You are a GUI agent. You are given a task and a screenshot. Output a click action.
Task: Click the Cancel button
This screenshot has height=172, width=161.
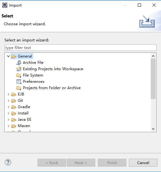tap(143, 163)
